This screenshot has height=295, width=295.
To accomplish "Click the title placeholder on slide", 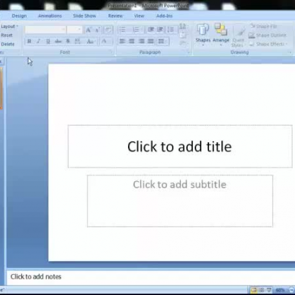I will pyautogui.click(x=180, y=146).
